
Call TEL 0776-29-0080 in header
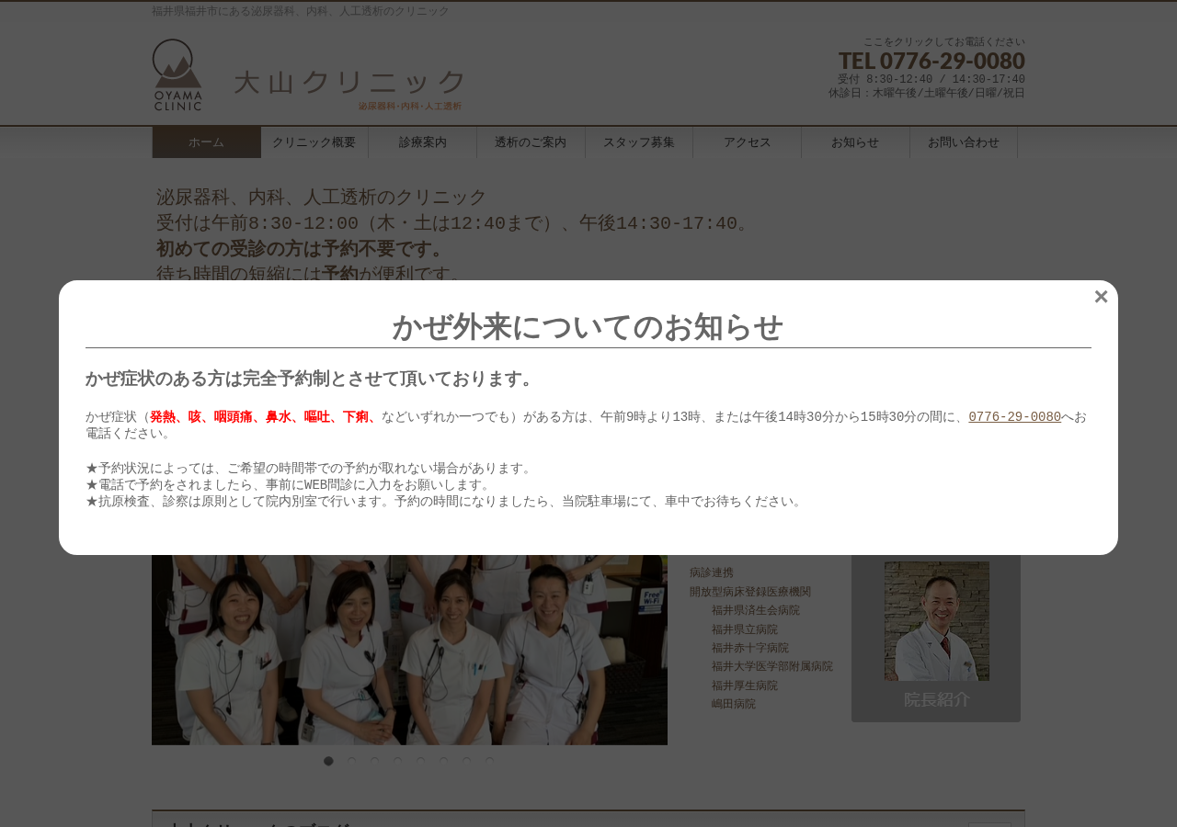pos(931,61)
